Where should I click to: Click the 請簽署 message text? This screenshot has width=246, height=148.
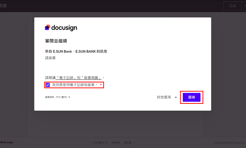[50, 58]
